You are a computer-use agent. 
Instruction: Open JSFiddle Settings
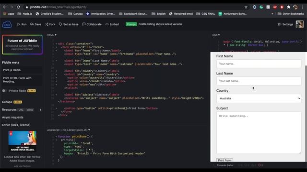[x=285, y=24]
